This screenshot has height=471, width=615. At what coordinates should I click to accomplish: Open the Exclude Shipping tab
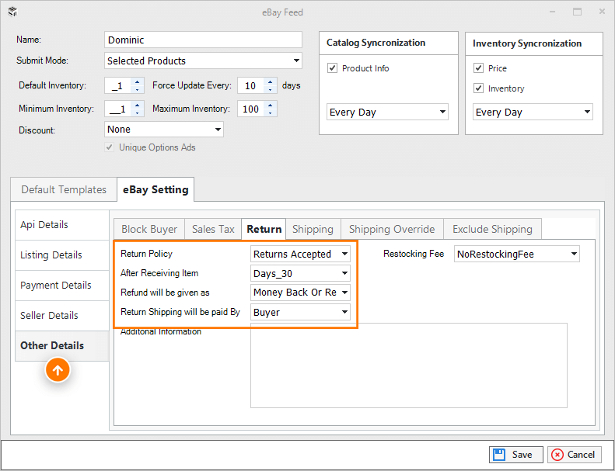492,229
